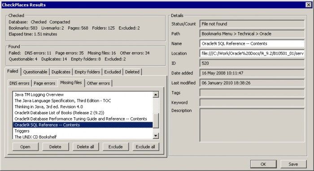Click 'Bookmarks: 583' text
This screenshot has width=314, height=171.
pyautogui.click(x=23, y=28)
